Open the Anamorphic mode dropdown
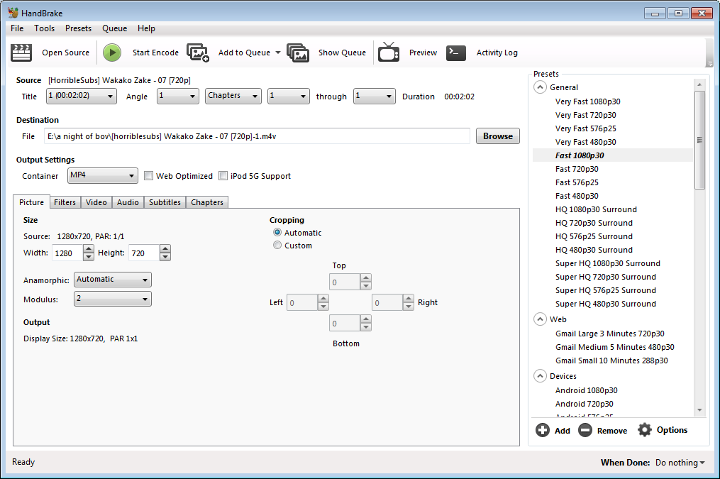The height and width of the screenshot is (479, 720). pyautogui.click(x=113, y=280)
